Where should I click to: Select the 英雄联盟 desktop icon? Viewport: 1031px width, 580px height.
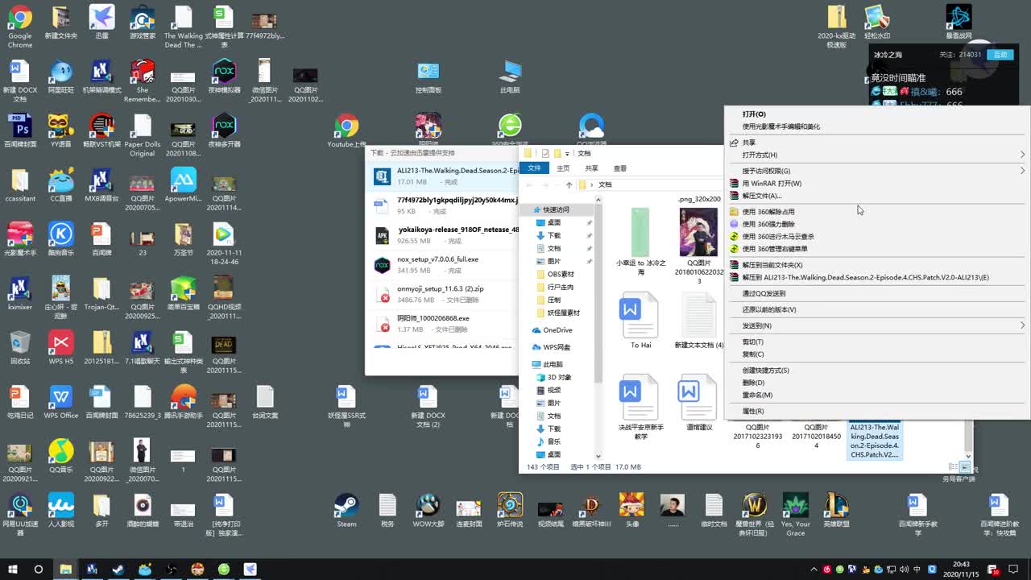point(835,511)
